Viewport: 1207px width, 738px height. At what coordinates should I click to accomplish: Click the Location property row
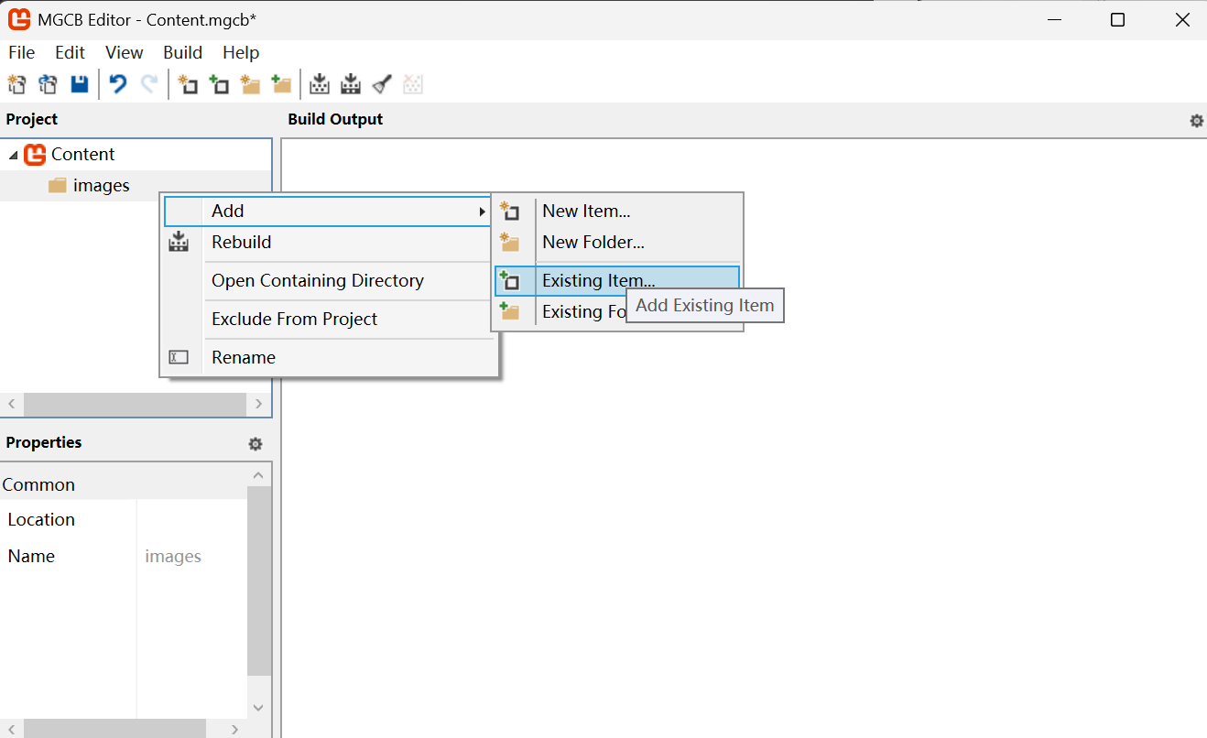[x=124, y=520]
